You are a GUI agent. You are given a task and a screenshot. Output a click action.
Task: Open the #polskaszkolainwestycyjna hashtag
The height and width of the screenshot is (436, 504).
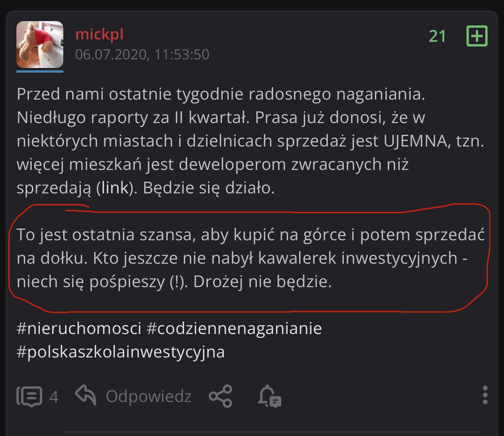coord(121,352)
